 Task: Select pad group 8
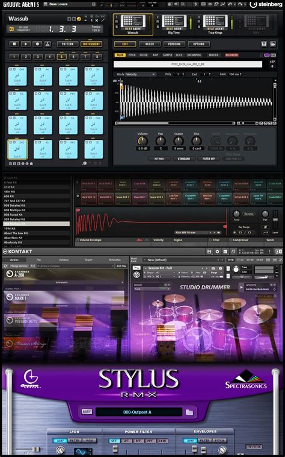(97, 57)
